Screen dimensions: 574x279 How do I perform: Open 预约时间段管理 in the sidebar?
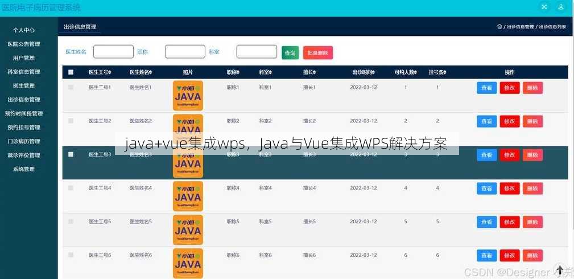(24, 114)
